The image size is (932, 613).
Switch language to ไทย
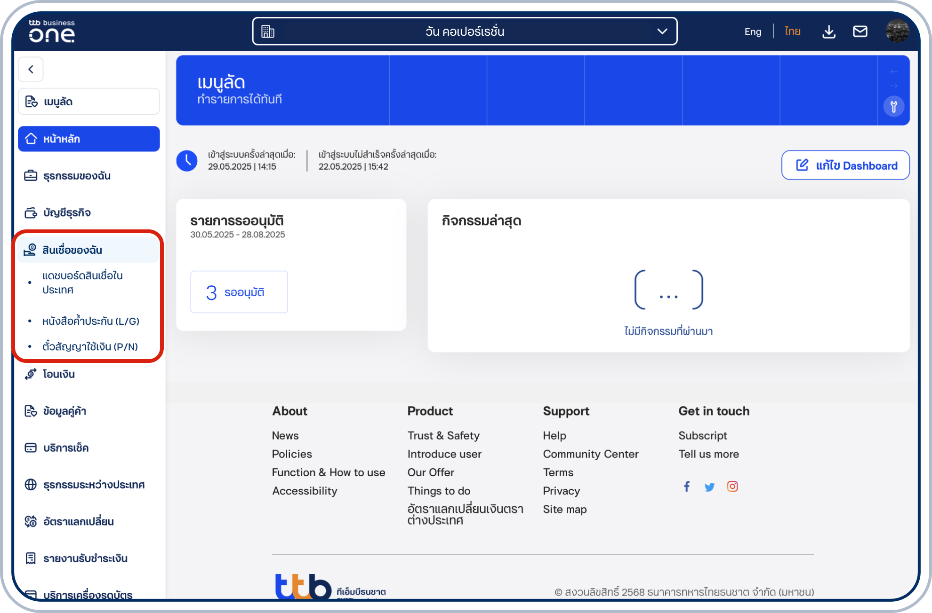coord(792,31)
